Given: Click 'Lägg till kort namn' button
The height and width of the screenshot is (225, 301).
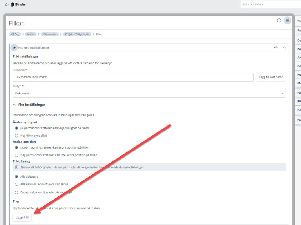Looking at the screenshot, I should click(x=271, y=77).
